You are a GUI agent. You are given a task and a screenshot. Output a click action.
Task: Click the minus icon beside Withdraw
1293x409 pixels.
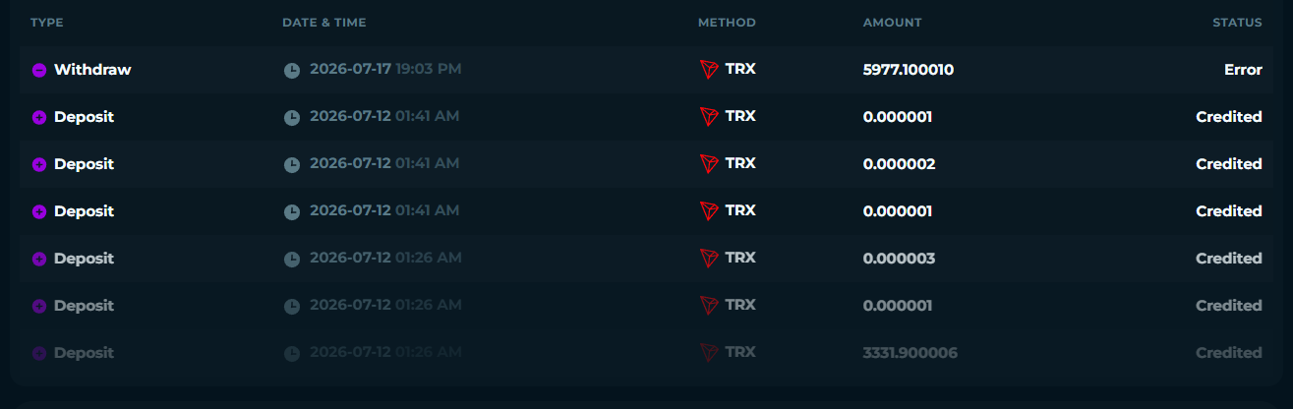pyautogui.click(x=39, y=71)
